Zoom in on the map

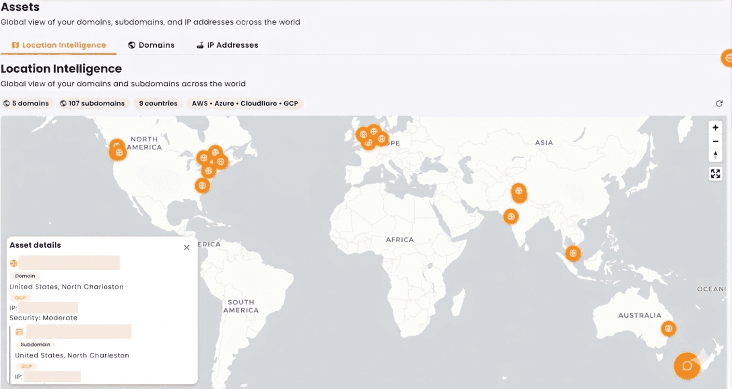(715, 127)
